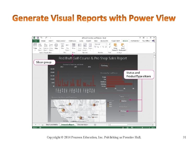Click the Schulting bar in LastName chart
This screenshot has width=188, height=141.
119,84
